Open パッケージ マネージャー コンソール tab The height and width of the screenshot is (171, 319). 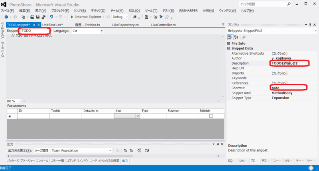pos(28,161)
